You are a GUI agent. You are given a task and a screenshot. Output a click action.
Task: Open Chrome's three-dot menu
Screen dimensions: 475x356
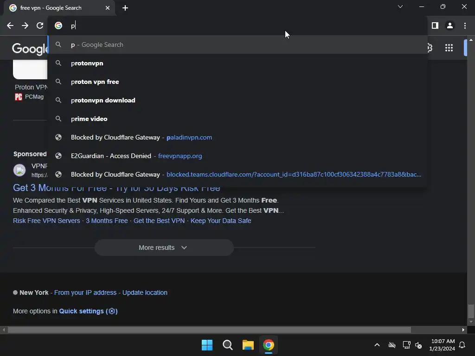coord(465,26)
